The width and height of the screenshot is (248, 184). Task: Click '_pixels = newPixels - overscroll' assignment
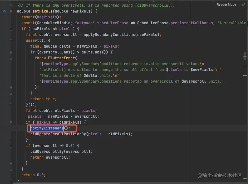coord(62,116)
